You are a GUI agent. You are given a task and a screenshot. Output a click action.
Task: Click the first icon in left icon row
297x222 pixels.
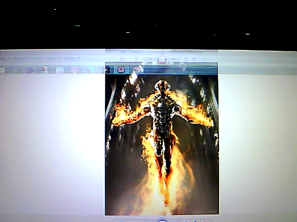tap(2, 70)
